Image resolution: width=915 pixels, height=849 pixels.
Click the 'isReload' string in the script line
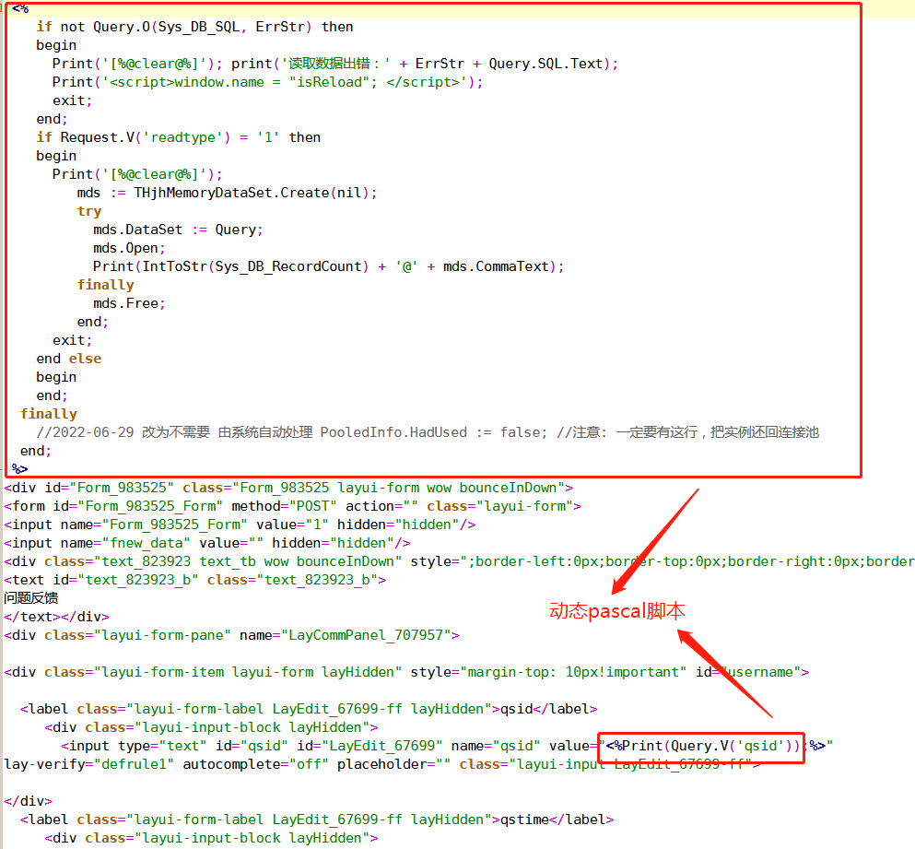click(x=329, y=82)
